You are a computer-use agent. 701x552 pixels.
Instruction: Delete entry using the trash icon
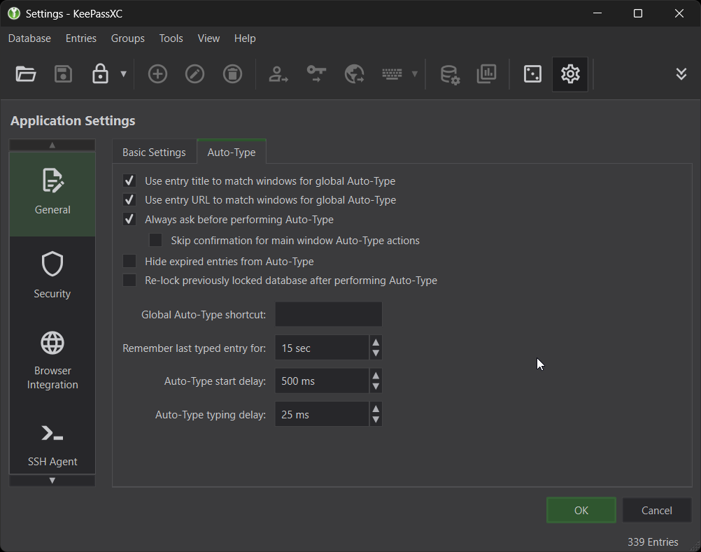point(232,74)
